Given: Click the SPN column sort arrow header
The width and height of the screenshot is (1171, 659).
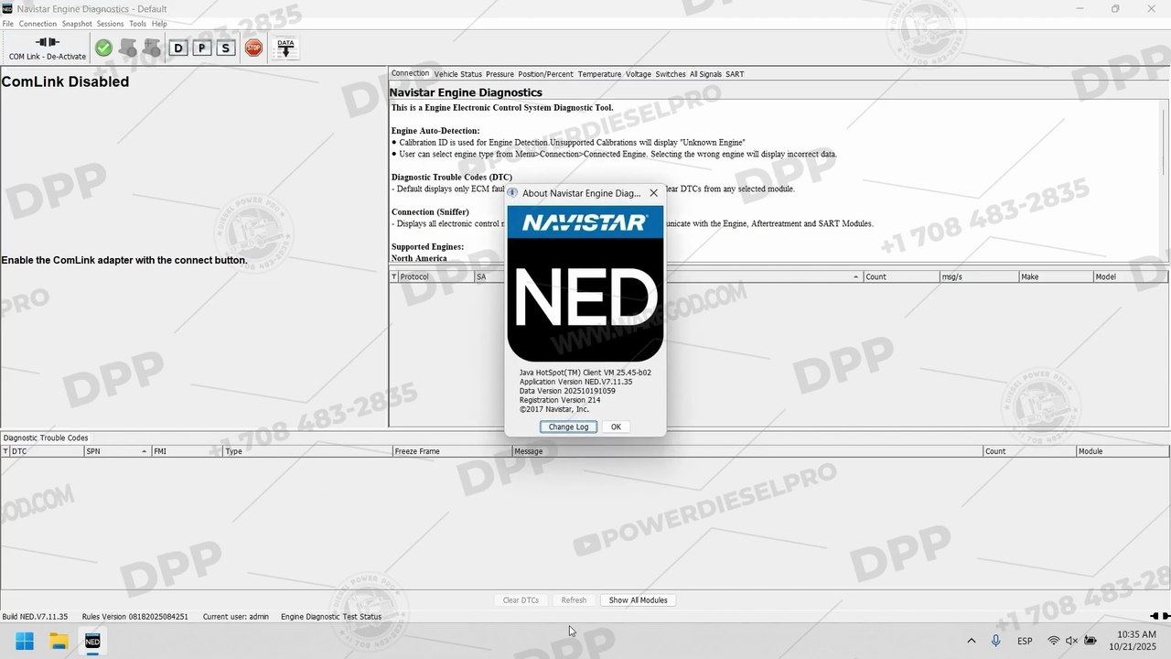Looking at the screenshot, I should point(117,451).
